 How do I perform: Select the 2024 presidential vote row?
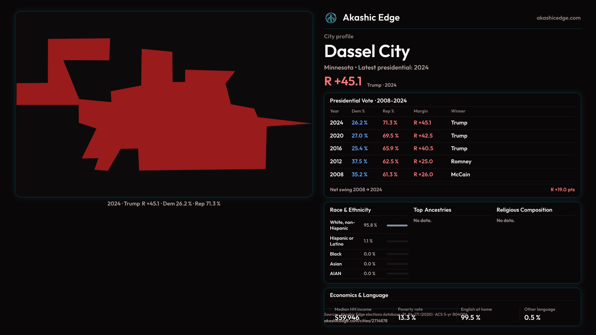[x=336, y=123]
